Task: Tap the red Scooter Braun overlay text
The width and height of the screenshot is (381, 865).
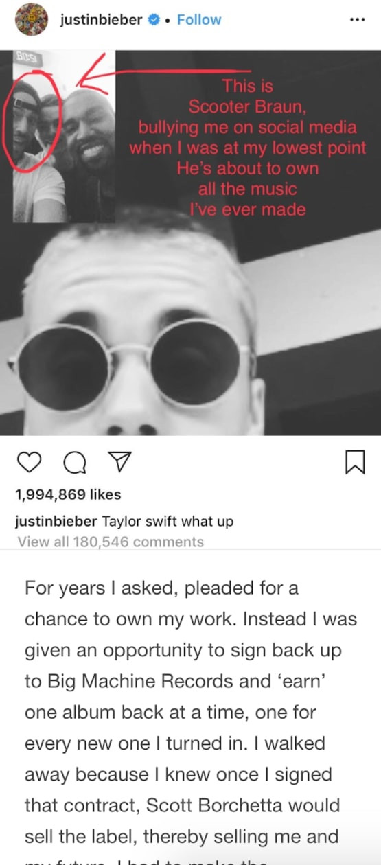Action: (x=246, y=148)
